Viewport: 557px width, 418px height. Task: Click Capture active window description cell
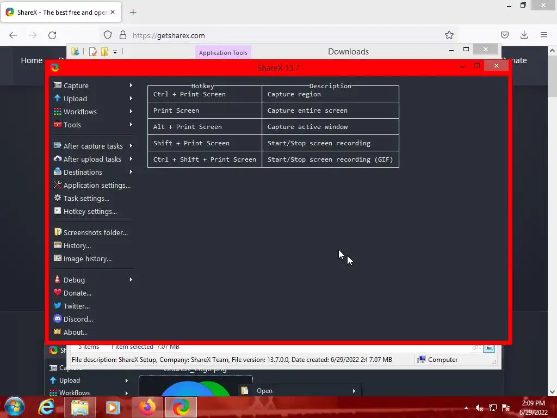tap(330, 127)
